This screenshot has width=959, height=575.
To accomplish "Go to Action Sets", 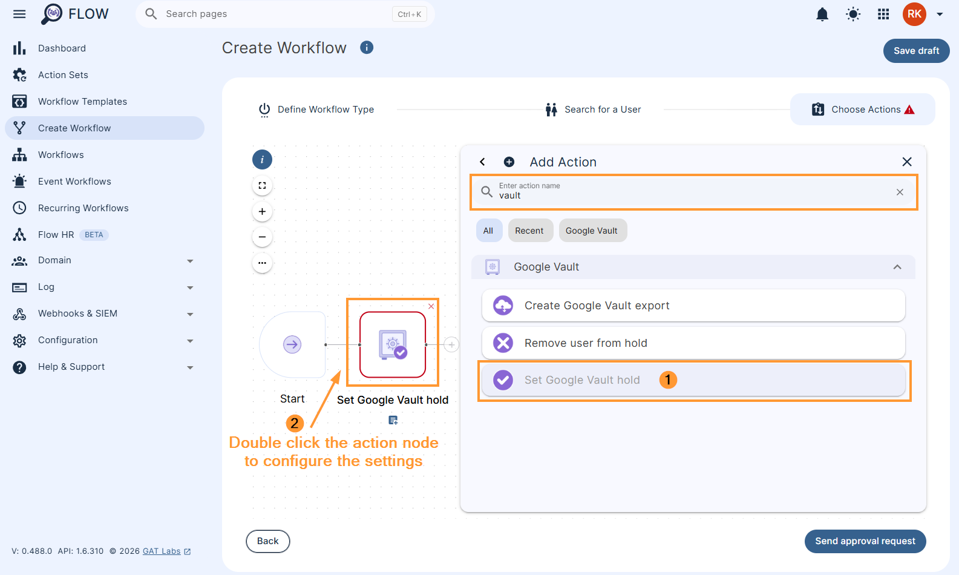I will click(x=105, y=75).
